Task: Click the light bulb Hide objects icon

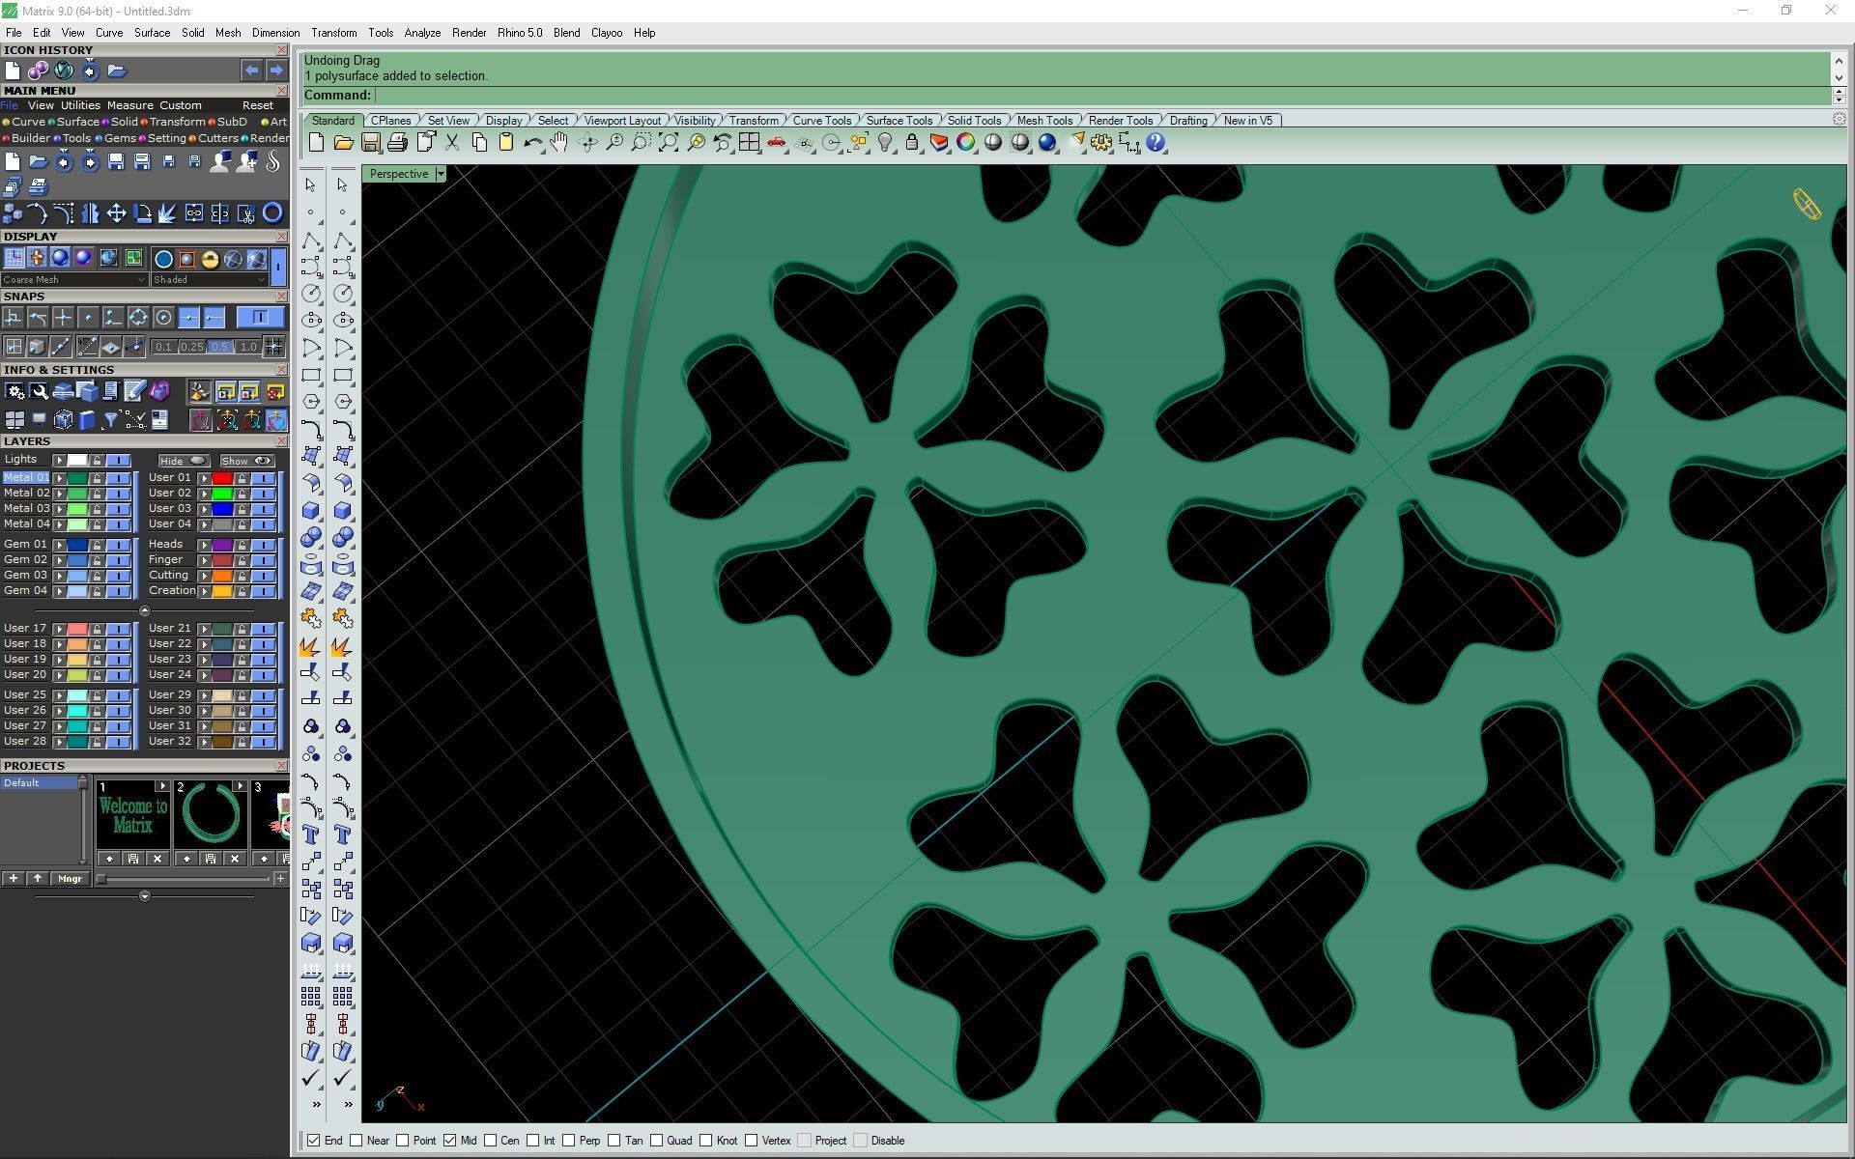Action: (884, 143)
